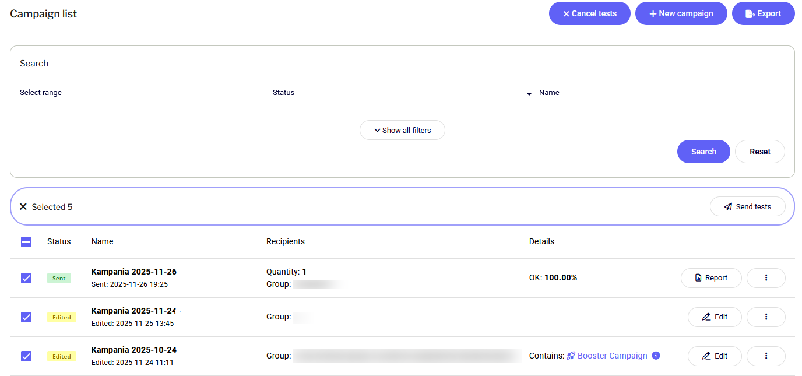Viewport: 802px width, 376px height.
Task: Click the Name search input field
Action: [x=662, y=93]
